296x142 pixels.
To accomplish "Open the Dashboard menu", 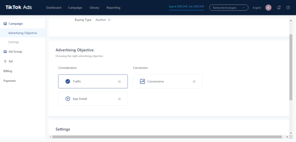I will pyautogui.click(x=54, y=8).
